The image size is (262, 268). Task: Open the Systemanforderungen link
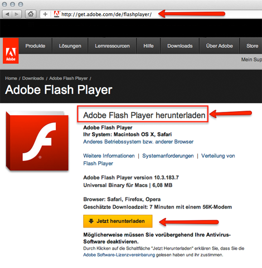pyautogui.click(x=168, y=156)
